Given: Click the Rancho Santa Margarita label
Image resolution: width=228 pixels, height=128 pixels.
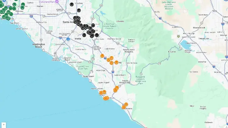Looking at the screenshot, I should (x=129, y=51).
